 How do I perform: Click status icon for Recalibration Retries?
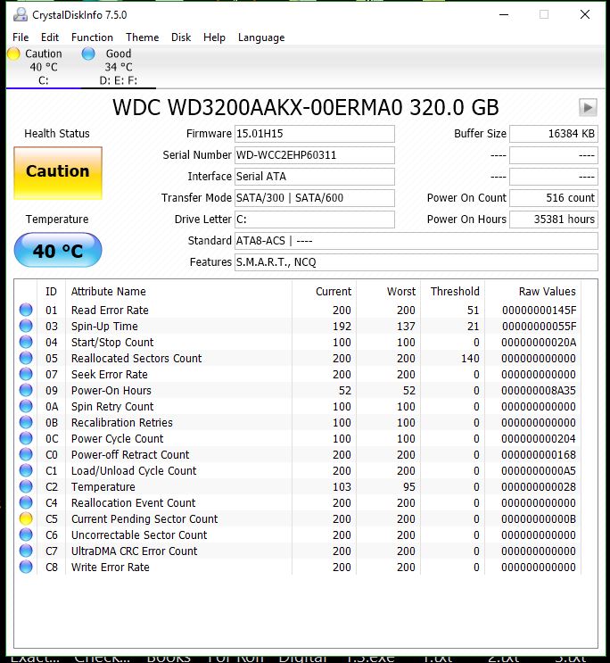(26, 422)
